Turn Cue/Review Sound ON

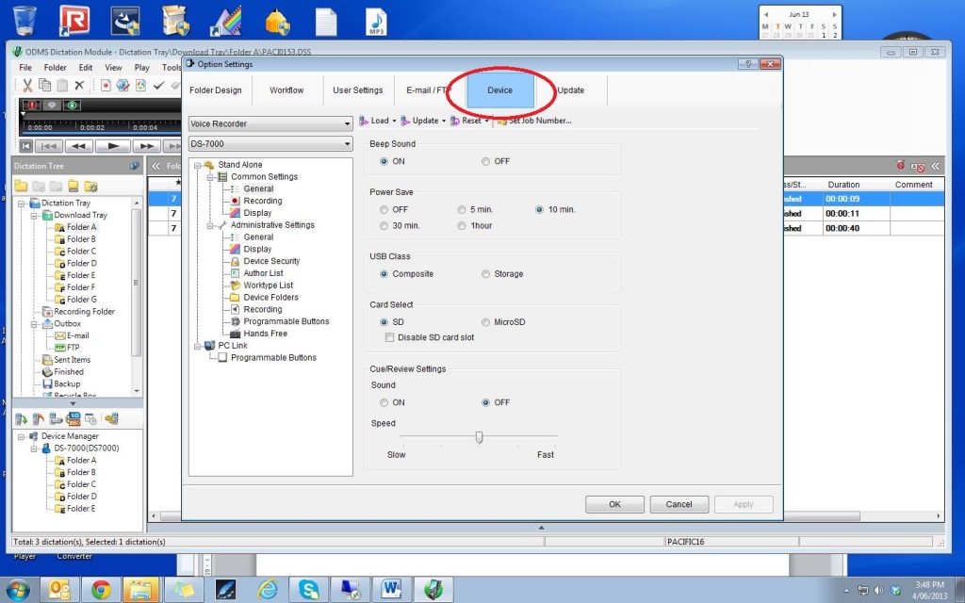pos(384,402)
